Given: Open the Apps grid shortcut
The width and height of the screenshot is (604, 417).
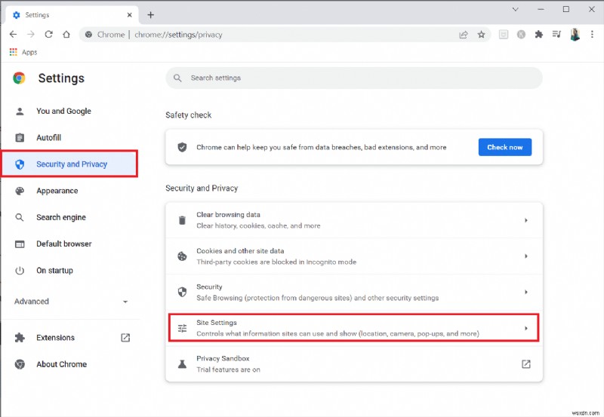Looking at the screenshot, I should [x=23, y=52].
